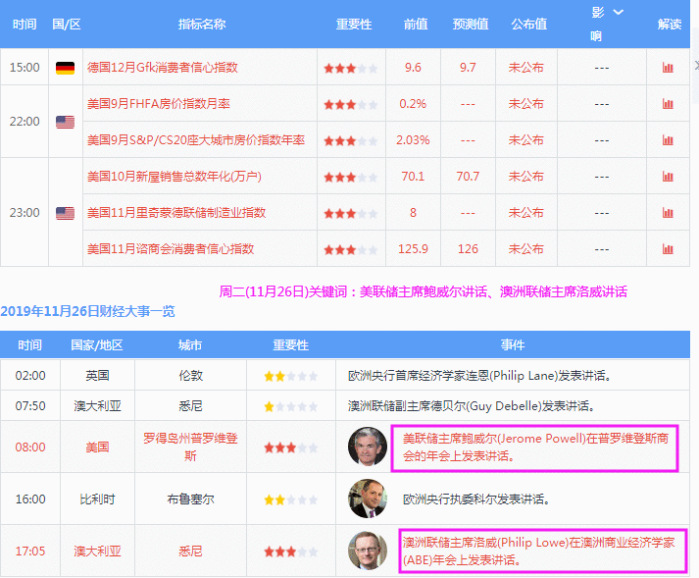Click the 前值 column header
Screen dimensions: 699x578
point(416,25)
